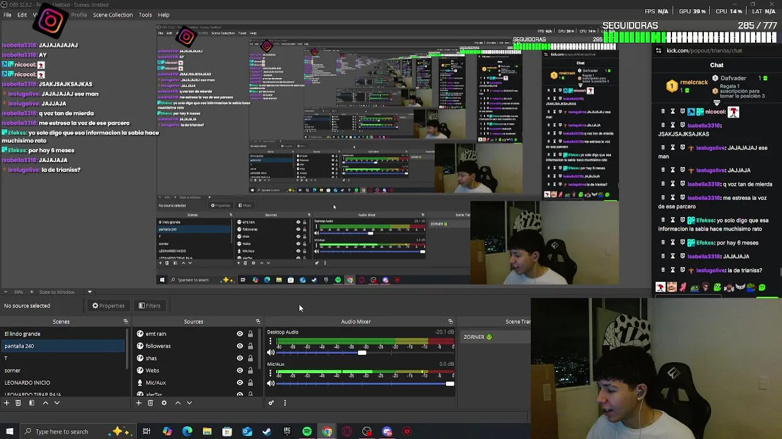
Task: Zoom out preview with minus button
Action: tap(5, 292)
